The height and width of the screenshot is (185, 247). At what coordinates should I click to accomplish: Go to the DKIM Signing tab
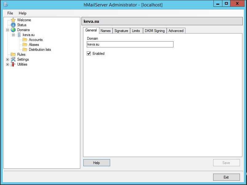[x=155, y=31]
